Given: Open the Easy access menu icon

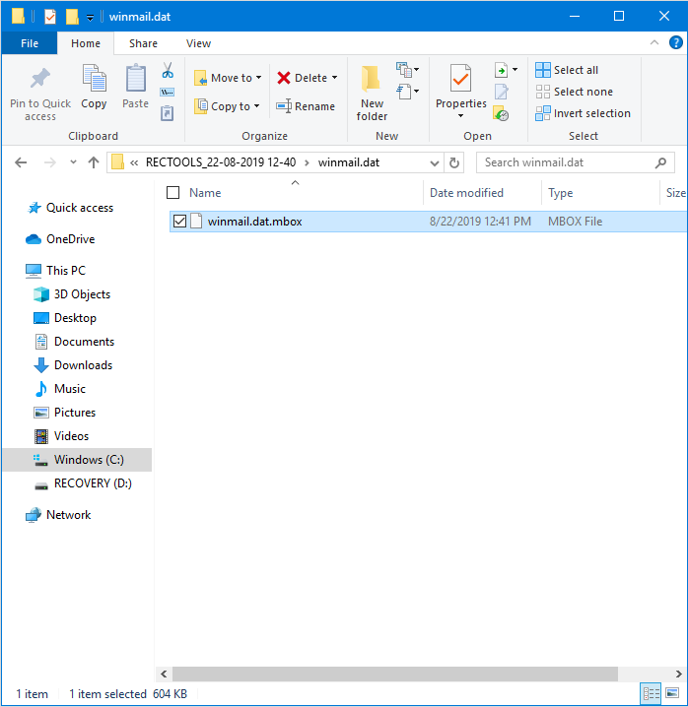Looking at the screenshot, I should click(407, 92).
